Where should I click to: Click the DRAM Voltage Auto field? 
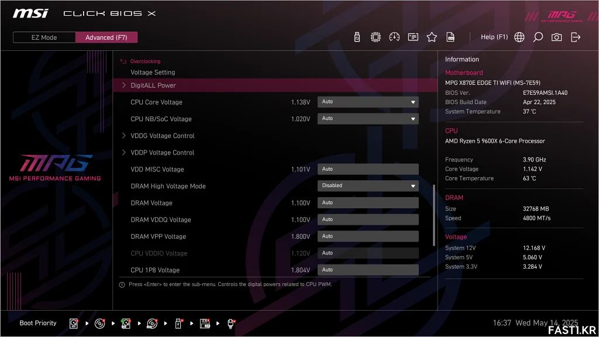(x=368, y=203)
